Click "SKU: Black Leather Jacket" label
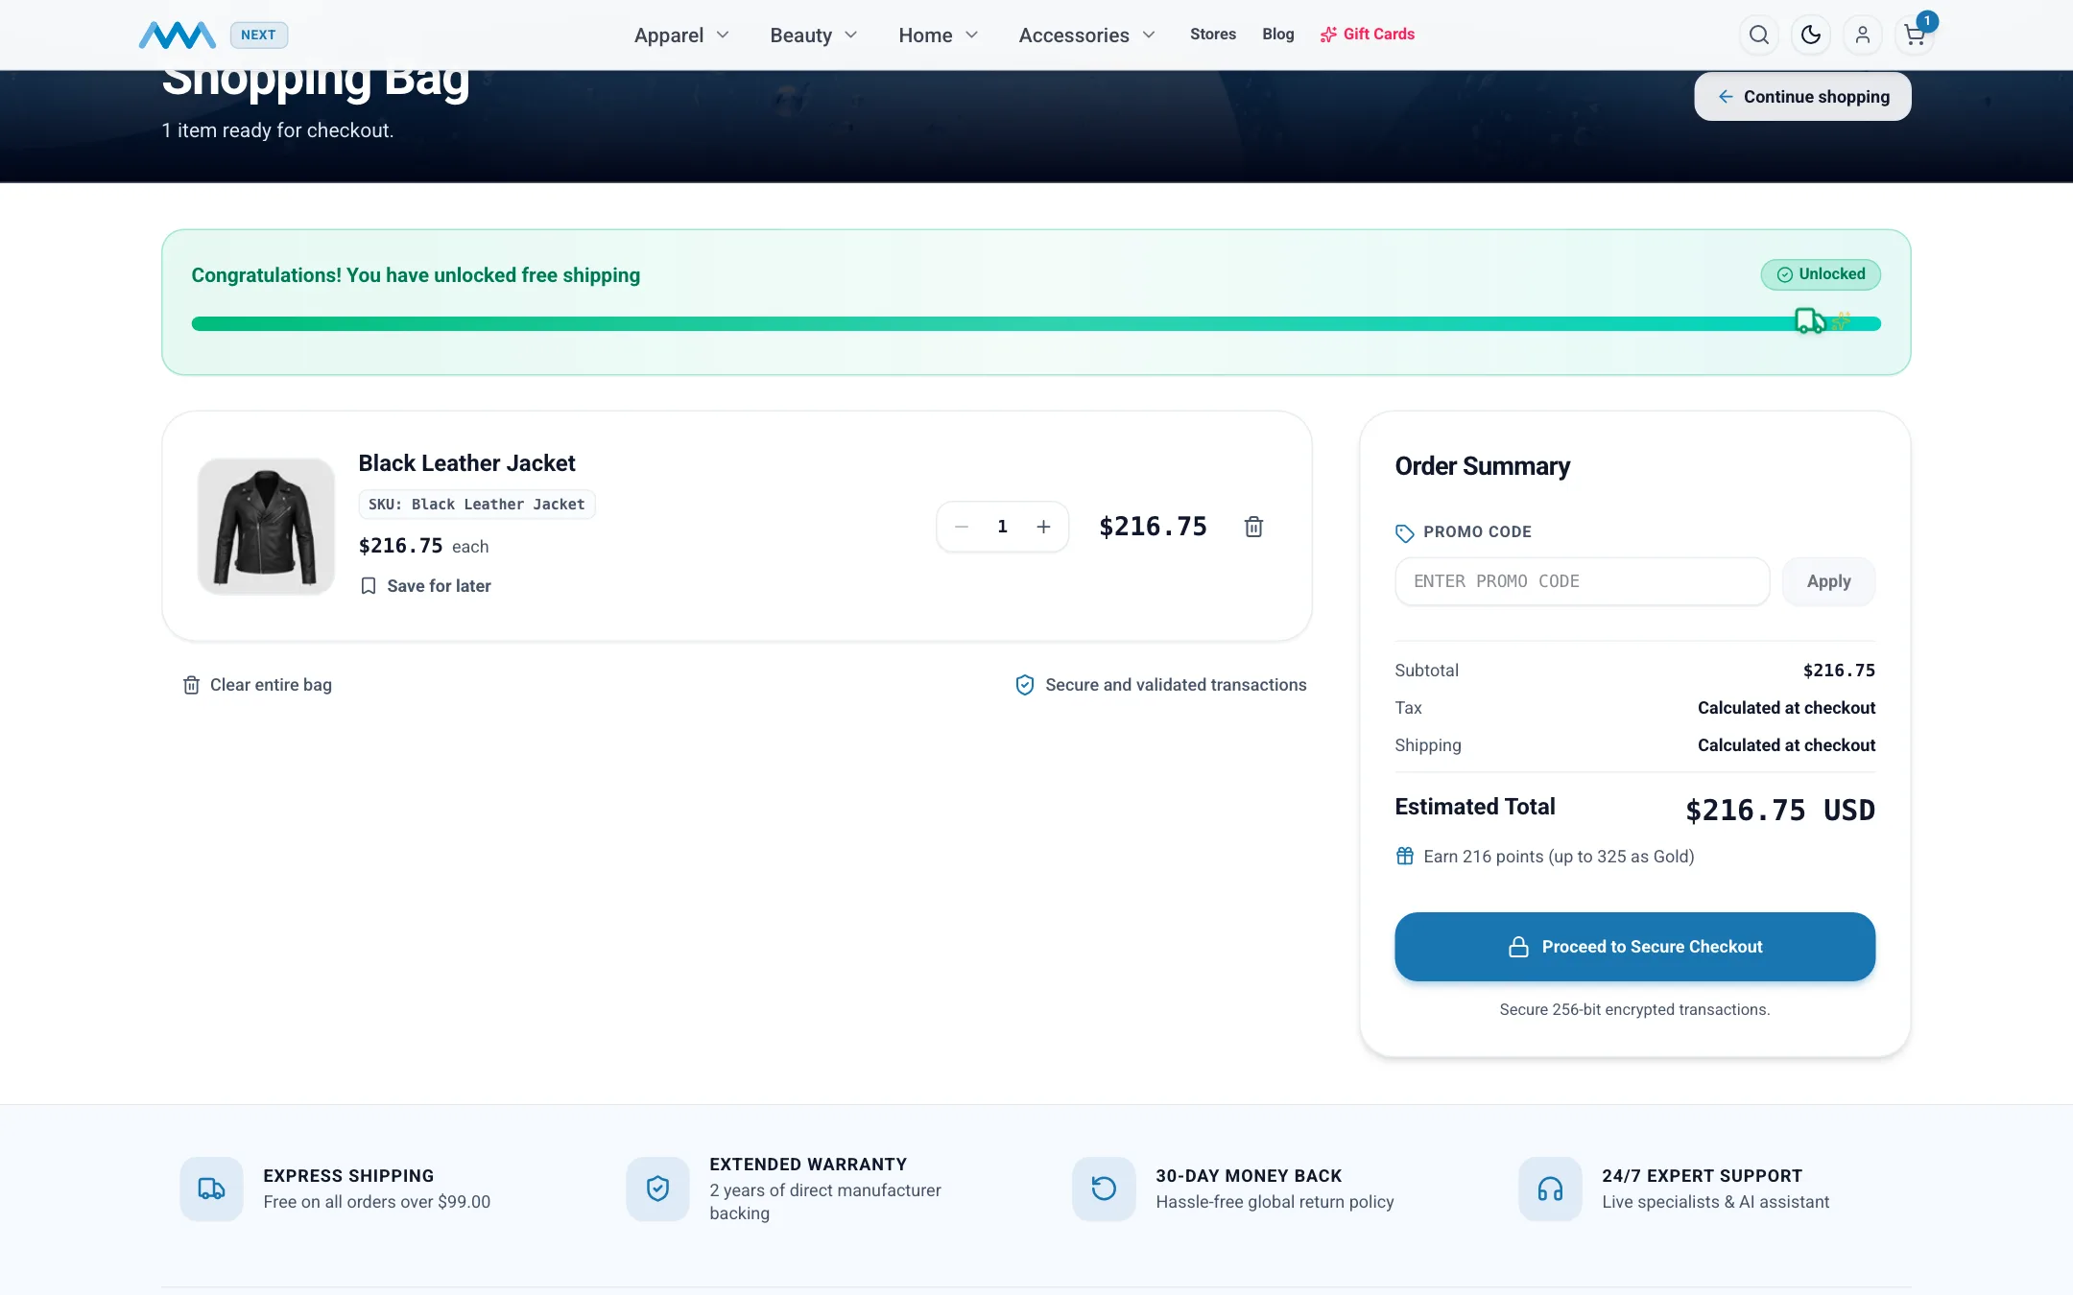The image size is (2073, 1295). tap(476, 505)
